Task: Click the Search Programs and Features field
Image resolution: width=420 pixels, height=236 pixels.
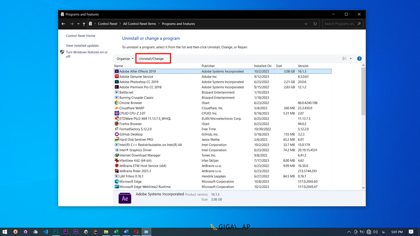Action: (342, 24)
